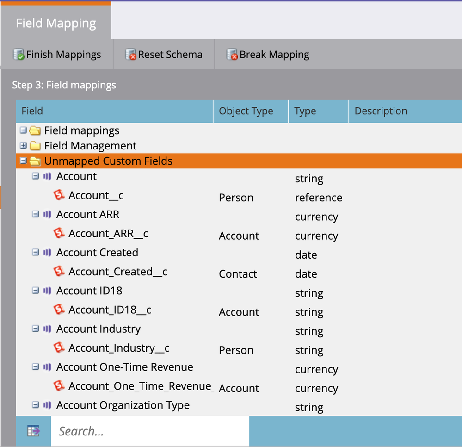Collapse the Account Created field node
The height and width of the screenshot is (447, 462).
pos(36,252)
